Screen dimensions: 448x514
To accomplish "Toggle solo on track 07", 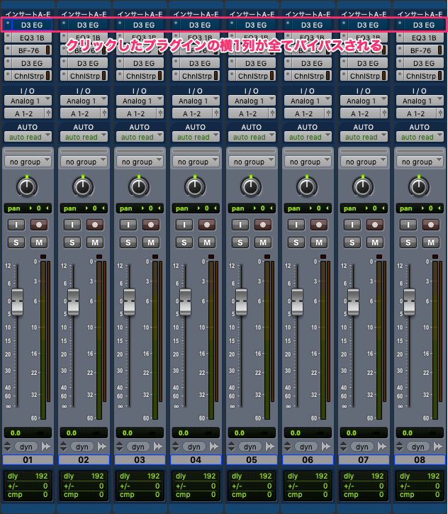I will click(x=352, y=242).
